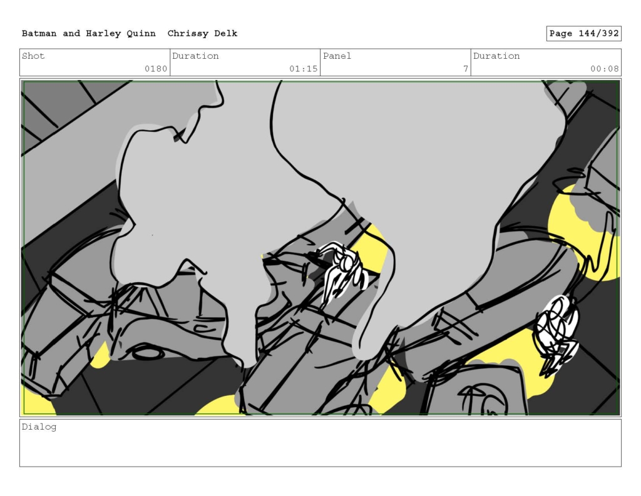This screenshot has width=641, height=496.
Task: Select the shot number value '0180'
Action: 156,69
